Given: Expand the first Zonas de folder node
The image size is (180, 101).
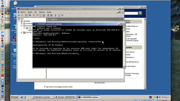Looking at the screenshot, I should coord(21,23).
